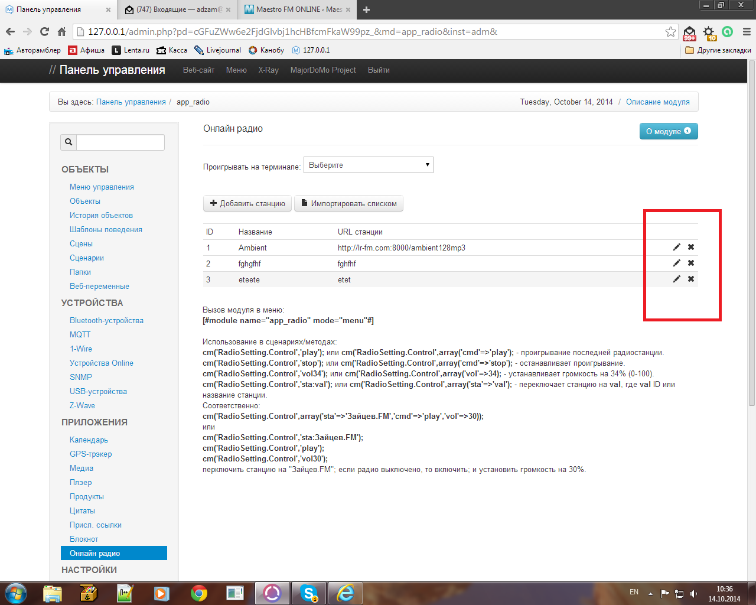Open 'MQTT' in the sidebar
This screenshot has height=605, width=756.
tap(80, 334)
